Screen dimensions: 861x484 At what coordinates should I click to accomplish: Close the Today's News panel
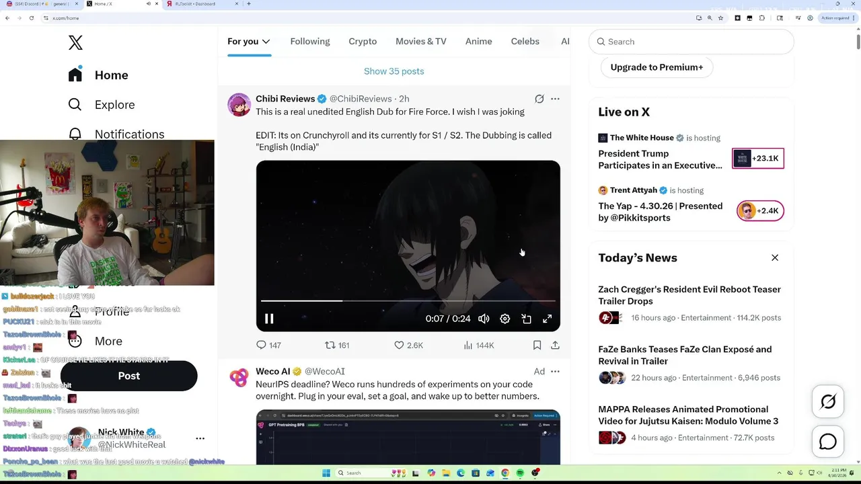coord(775,257)
